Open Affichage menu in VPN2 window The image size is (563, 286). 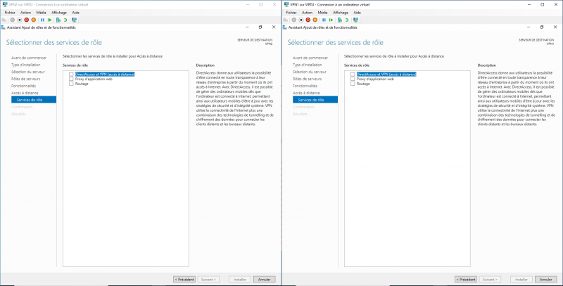pos(59,13)
